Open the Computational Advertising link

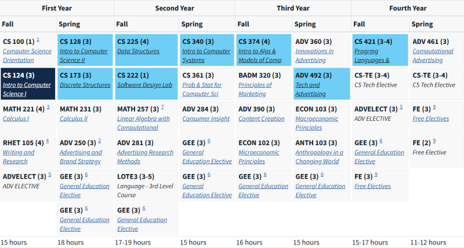click(x=433, y=55)
